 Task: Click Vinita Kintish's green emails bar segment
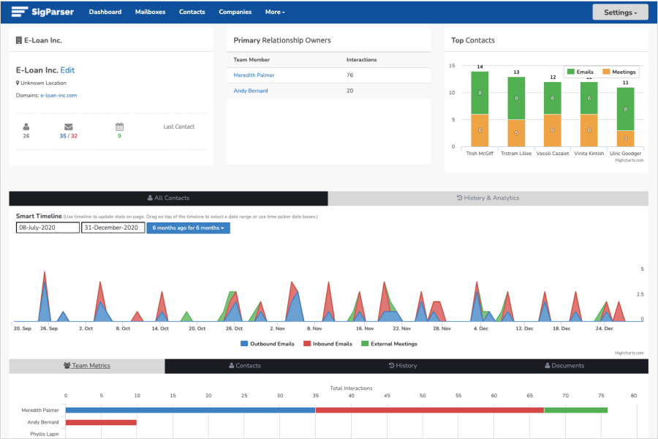[x=589, y=98]
